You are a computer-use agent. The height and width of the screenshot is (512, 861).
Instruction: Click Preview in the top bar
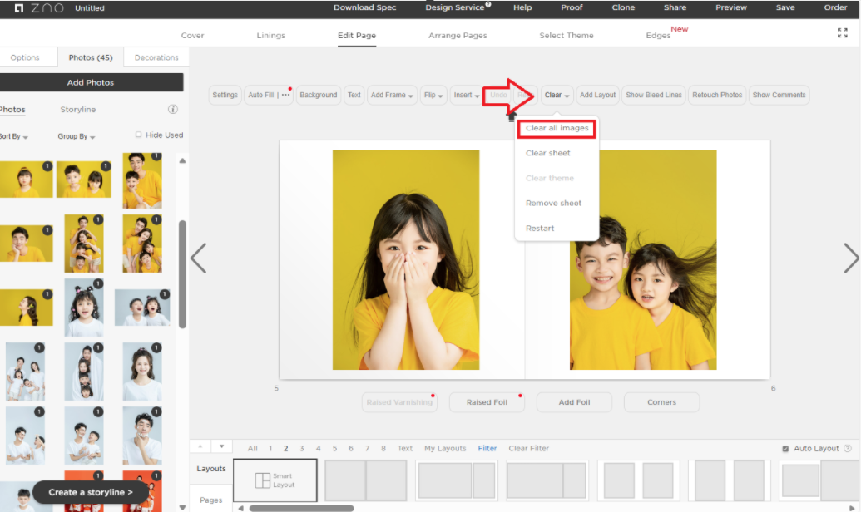[731, 7]
